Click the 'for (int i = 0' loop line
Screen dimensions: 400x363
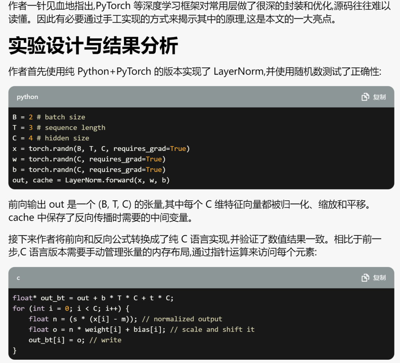pyautogui.click(x=71, y=308)
